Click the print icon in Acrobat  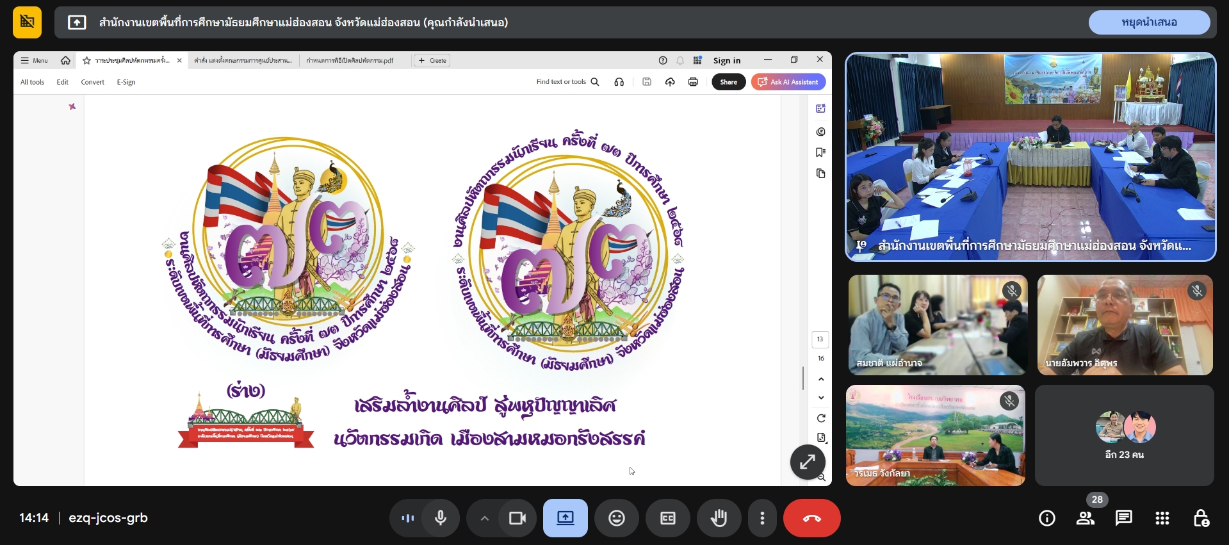(x=693, y=82)
